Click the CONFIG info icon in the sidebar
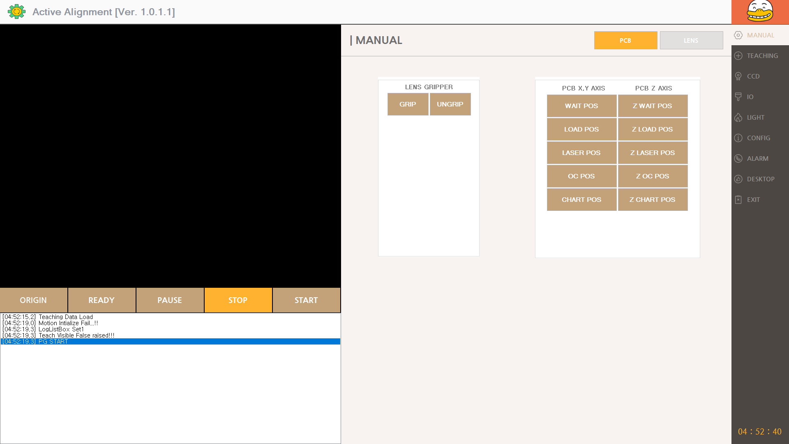Image resolution: width=789 pixels, height=444 pixels. pos(738,138)
